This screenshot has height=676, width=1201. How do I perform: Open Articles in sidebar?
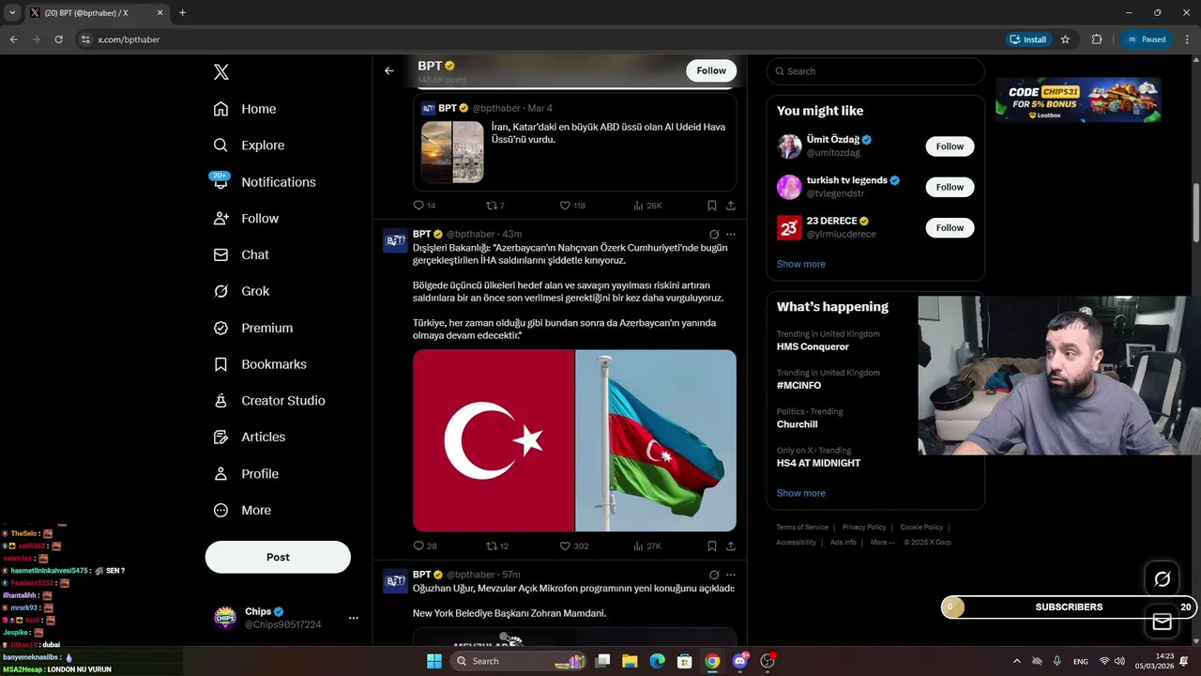(250, 438)
